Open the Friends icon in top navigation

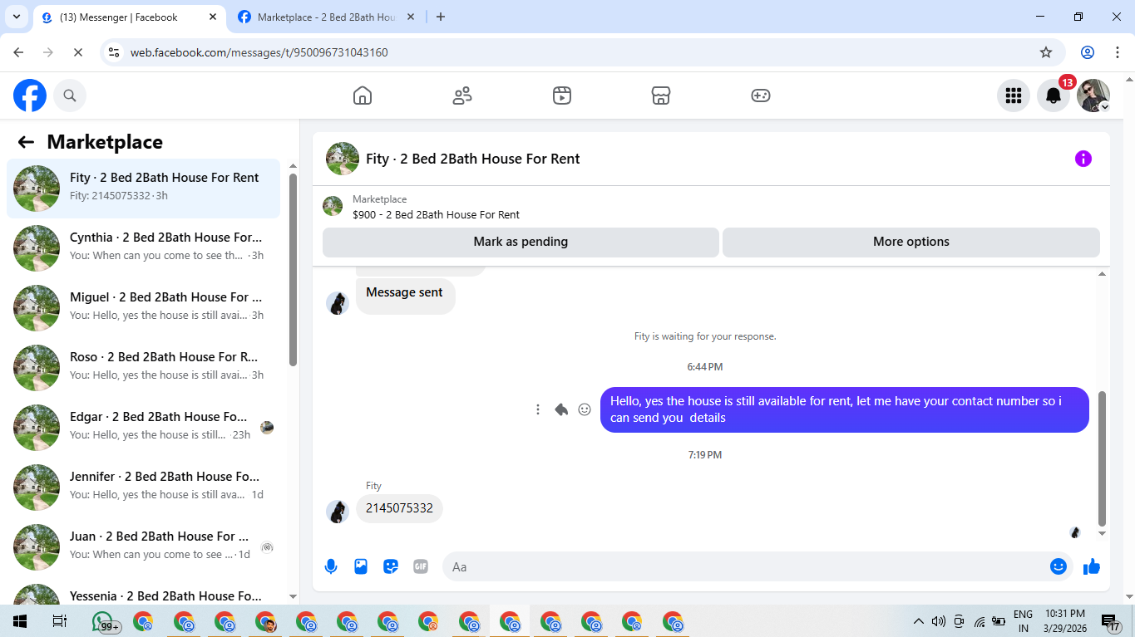coord(462,96)
